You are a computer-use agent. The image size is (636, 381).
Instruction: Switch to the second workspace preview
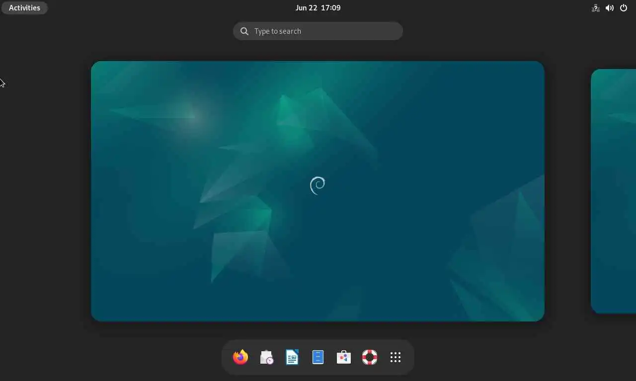(614, 191)
